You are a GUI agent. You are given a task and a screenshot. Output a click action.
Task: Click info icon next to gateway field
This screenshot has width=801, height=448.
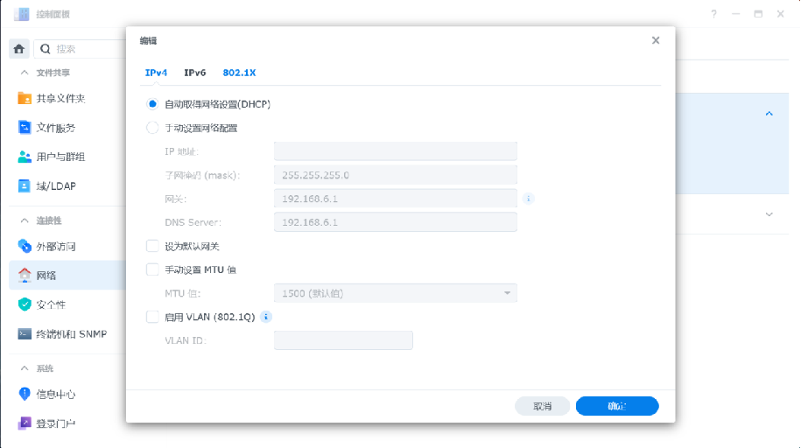(529, 199)
